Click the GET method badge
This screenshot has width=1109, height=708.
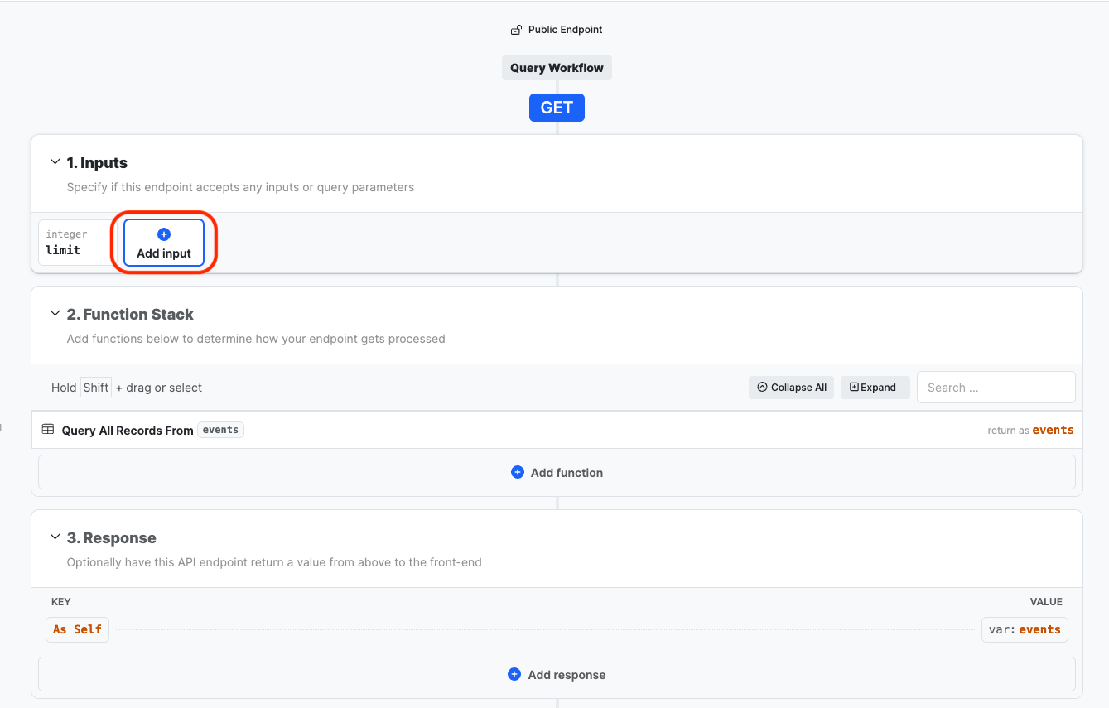[x=557, y=108]
